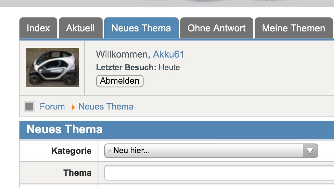This screenshot has width=334, height=188.
Task: Click the orange breadcrumb arrow icon
Action: (73, 107)
